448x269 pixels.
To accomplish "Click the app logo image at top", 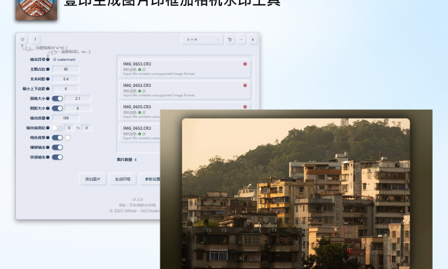I will coord(36,9).
